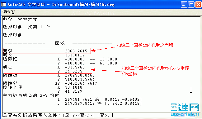Click radius of gyration value 30.1818
Image resolution: width=202 pixels, height=119 pixels.
click(x=73, y=87)
